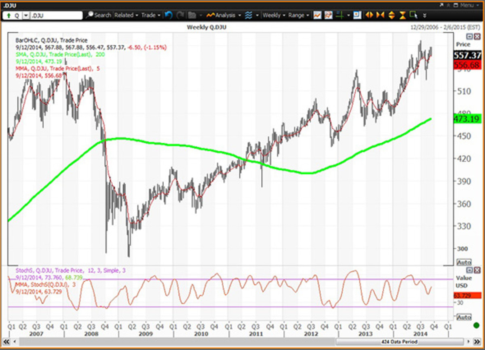485x350 pixels.
Task: Click the green crosshair tool icon
Action: 339,15
